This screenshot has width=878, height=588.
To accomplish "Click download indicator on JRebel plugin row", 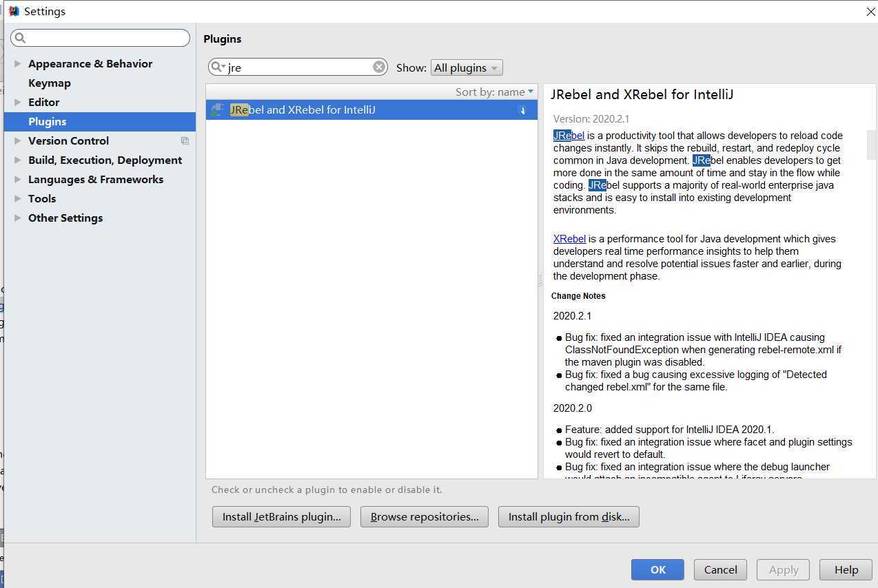I will click(522, 110).
